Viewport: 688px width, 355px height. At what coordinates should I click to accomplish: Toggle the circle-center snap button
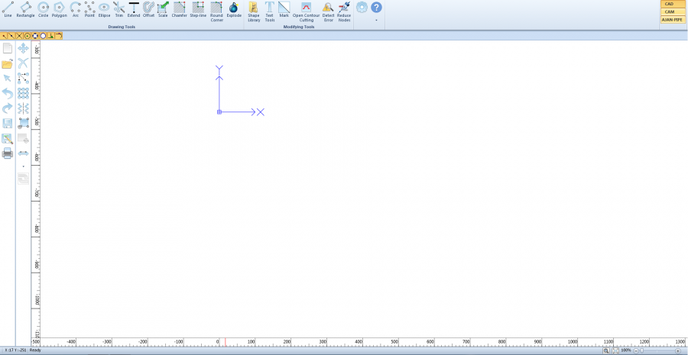point(27,36)
